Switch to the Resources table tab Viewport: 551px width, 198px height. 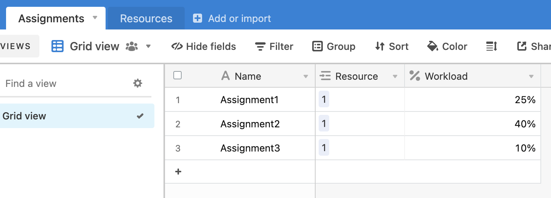pyautogui.click(x=146, y=19)
